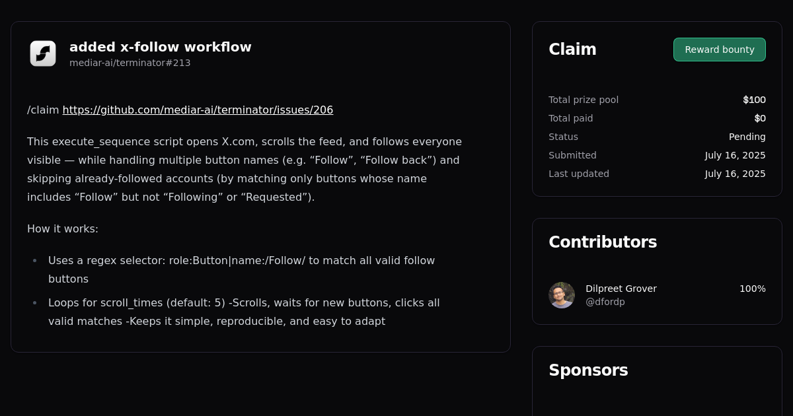Image resolution: width=793 pixels, height=416 pixels.
Task: Open the Sponsors section heading
Action: [588, 370]
